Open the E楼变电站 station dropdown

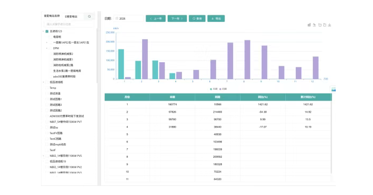click(x=74, y=16)
